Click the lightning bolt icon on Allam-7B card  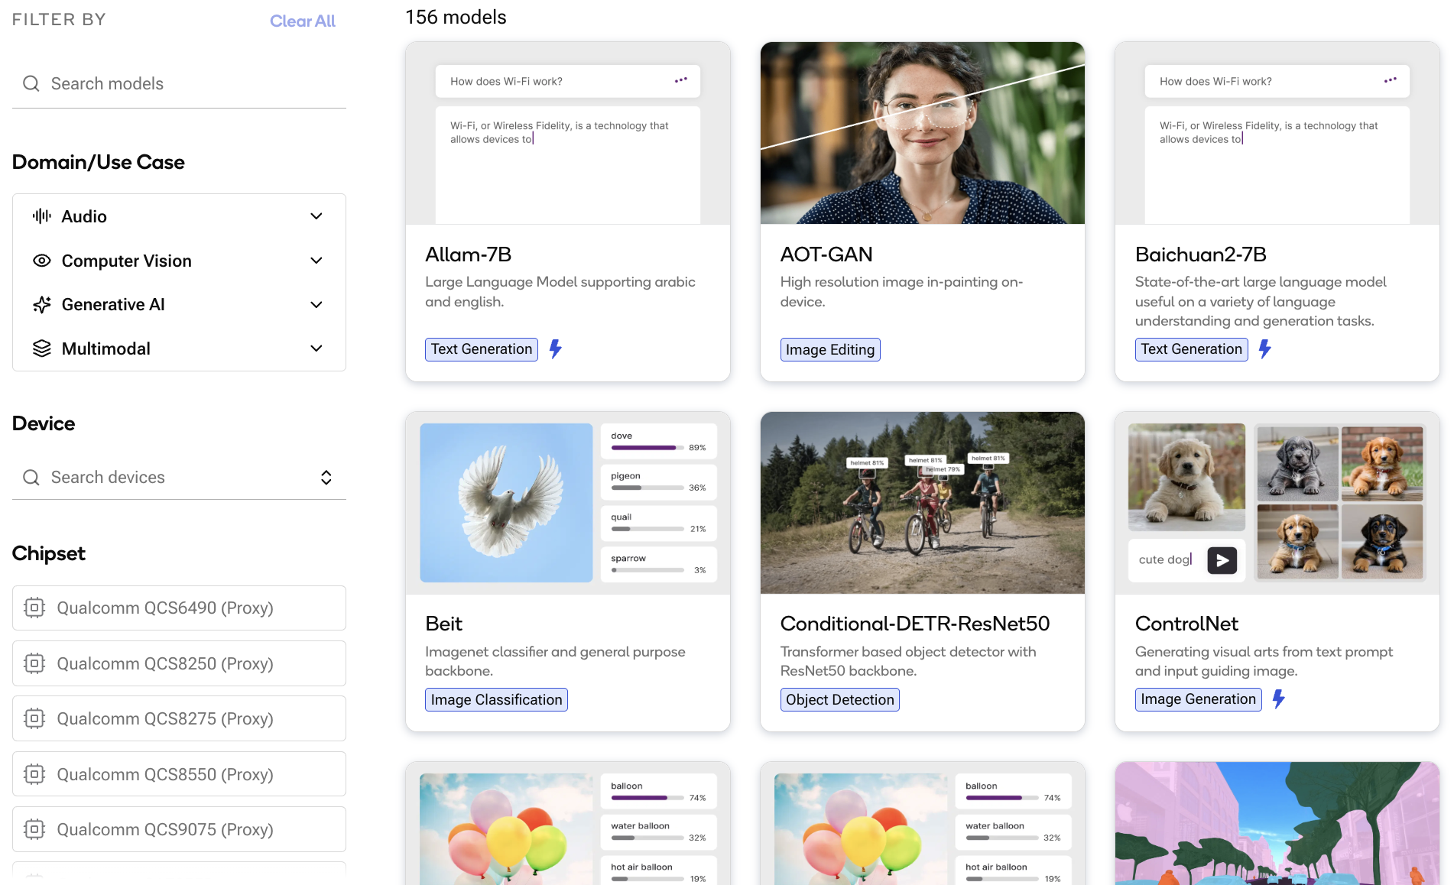(x=556, y=349)
